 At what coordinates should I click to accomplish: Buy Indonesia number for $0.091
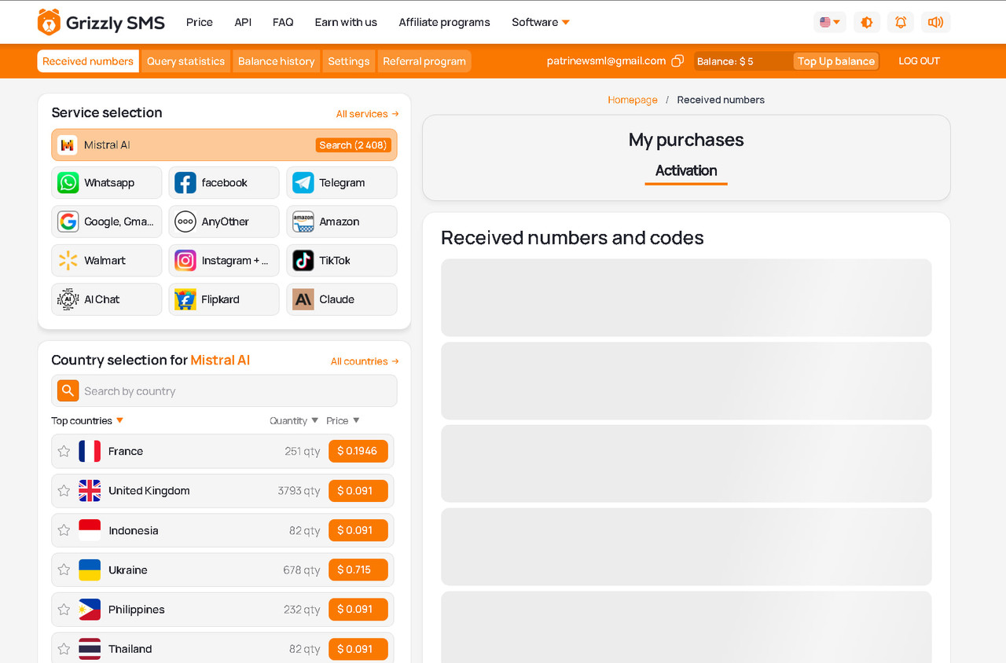point(358,530)
